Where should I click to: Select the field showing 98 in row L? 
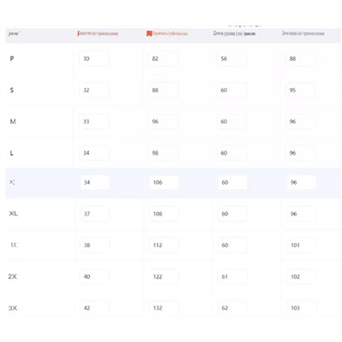coord(163,153)
